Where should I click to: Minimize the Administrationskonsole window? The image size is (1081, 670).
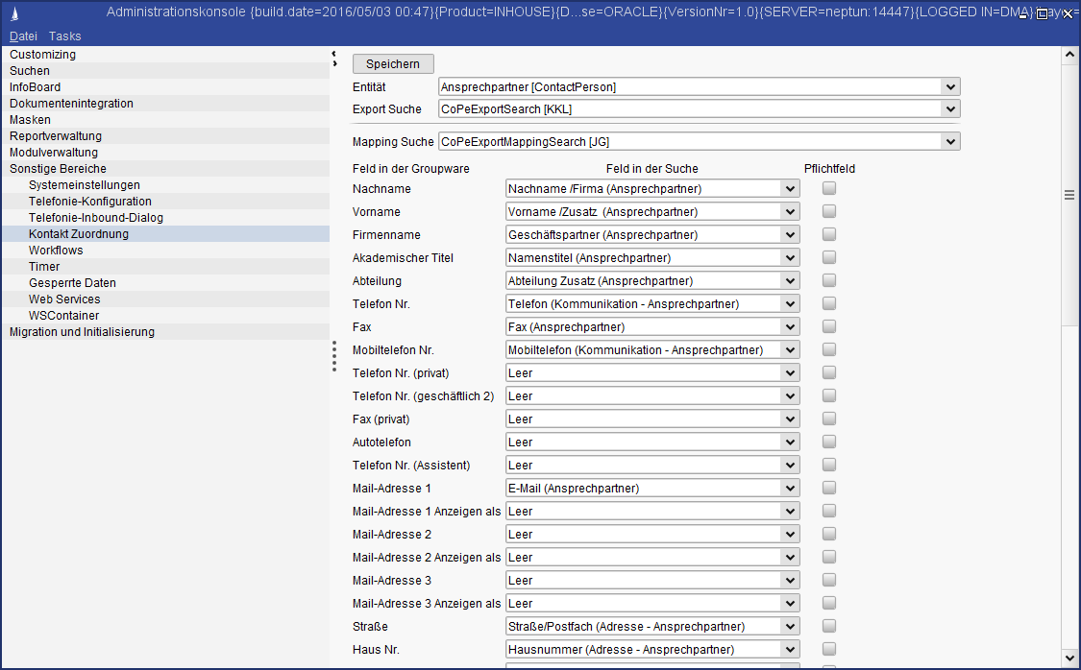click(x=1024, y=14)
